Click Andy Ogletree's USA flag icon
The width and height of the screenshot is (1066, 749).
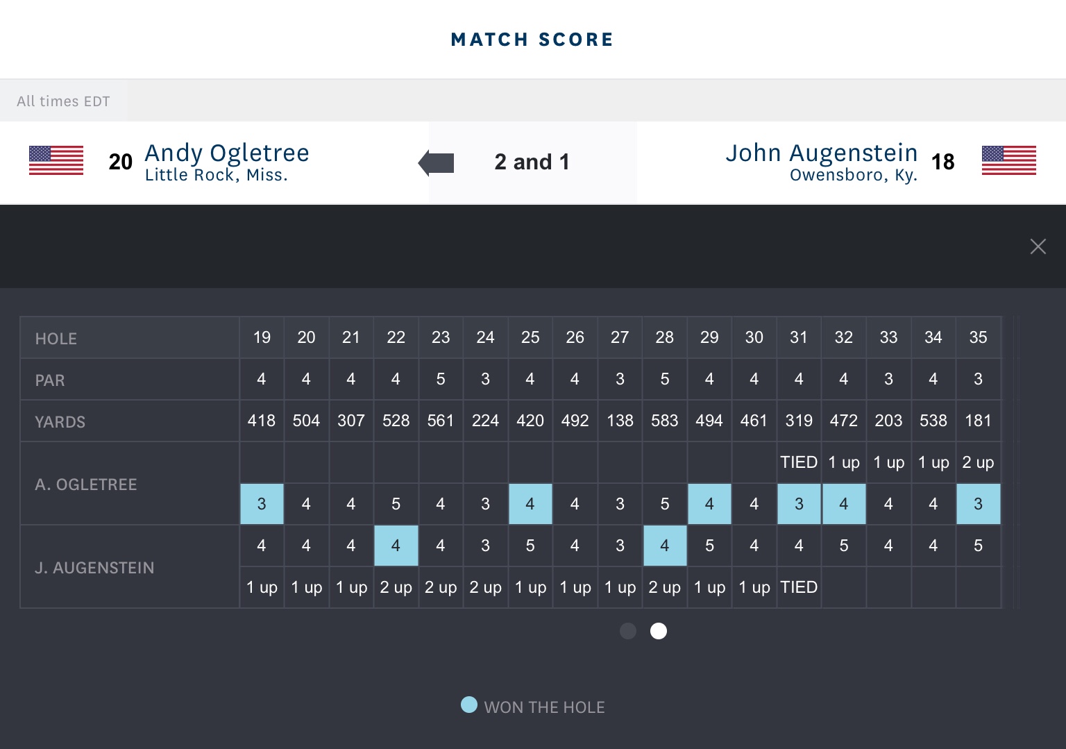coord(56,160)
